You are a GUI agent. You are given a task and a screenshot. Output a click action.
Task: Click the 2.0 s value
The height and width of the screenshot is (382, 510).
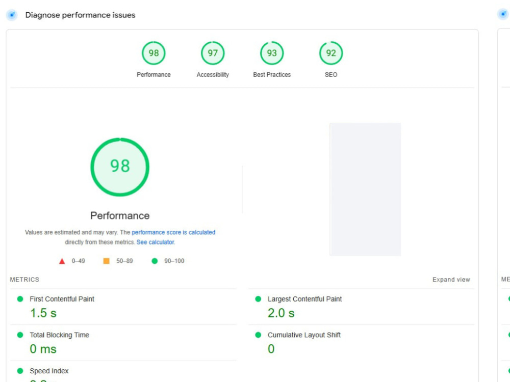tap(281, 313)
